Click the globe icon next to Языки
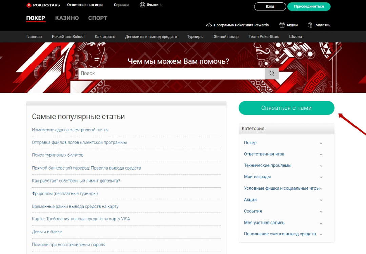 [142, 5]
